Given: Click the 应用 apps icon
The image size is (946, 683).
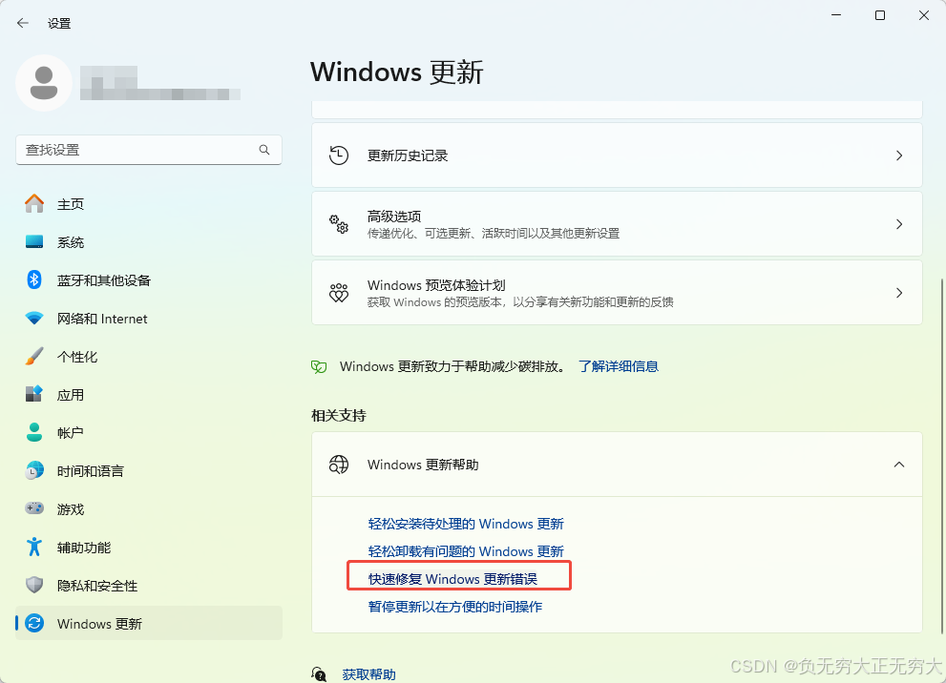Looking at the screenshot, I should point(34,394).
